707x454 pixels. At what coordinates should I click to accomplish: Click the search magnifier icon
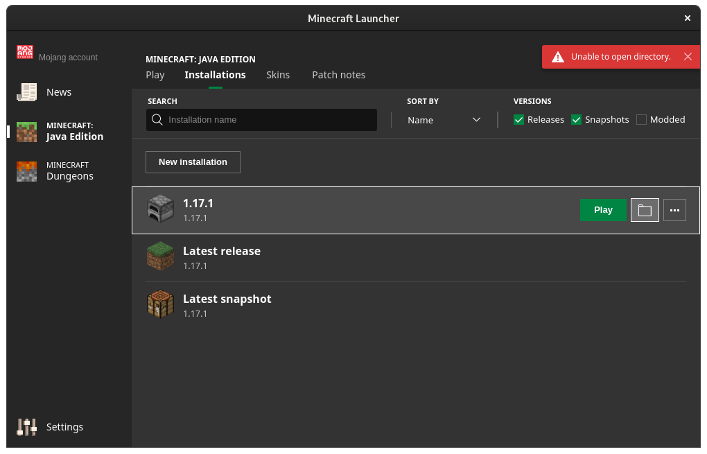(x=157, y=119)
